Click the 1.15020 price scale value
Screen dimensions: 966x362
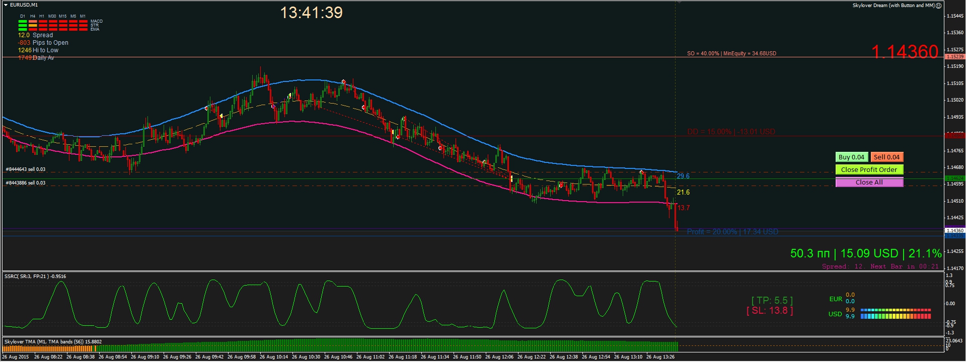pyautogui.click(x=955, y=100)
